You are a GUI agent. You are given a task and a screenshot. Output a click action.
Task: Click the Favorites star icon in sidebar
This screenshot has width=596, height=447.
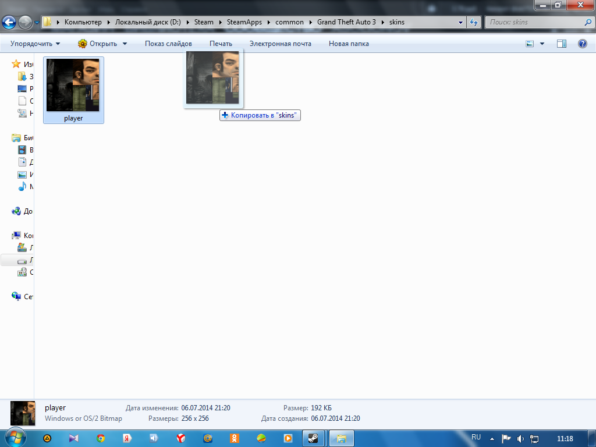[x=16, y=64]
